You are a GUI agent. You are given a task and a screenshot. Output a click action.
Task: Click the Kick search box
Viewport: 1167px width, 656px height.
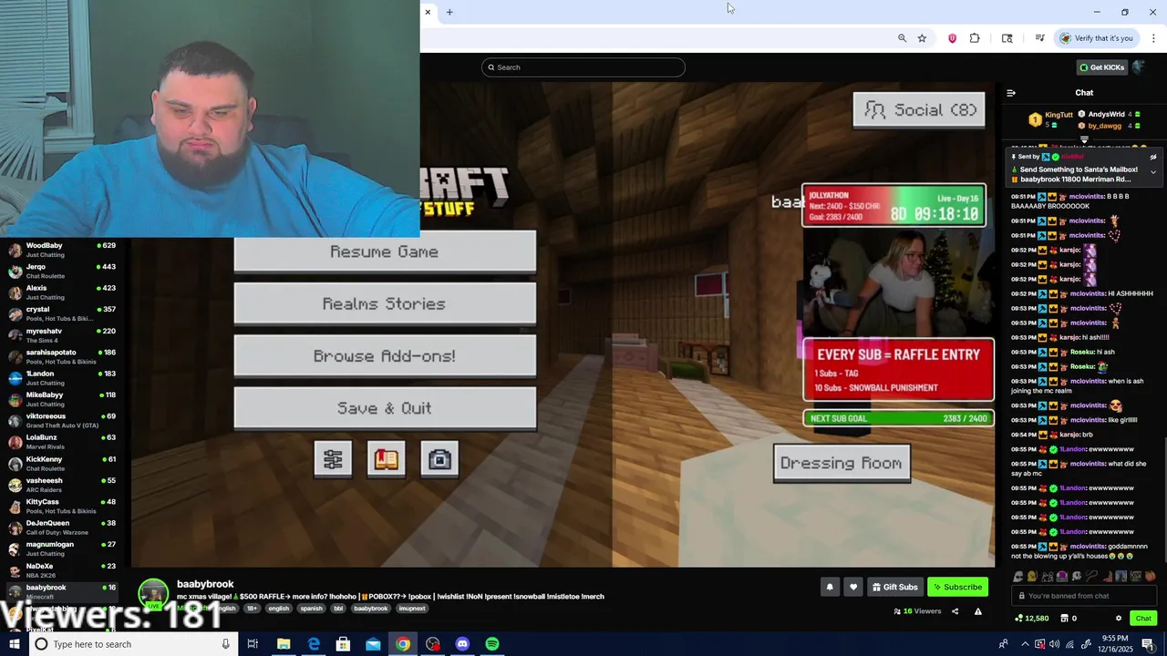(x=583, y=67)
